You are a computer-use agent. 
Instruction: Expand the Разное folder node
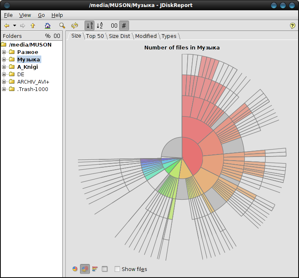point(4,52)
